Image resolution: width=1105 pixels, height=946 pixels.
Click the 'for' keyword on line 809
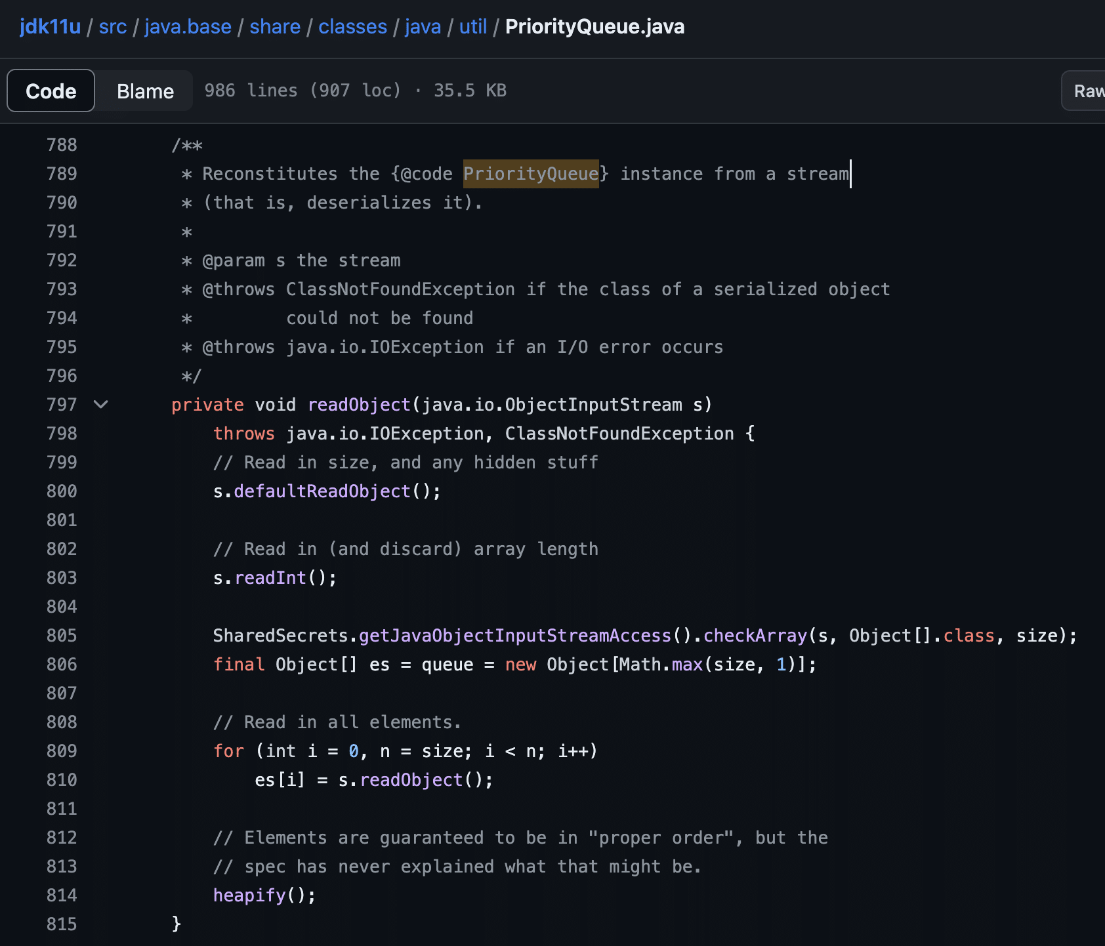[229, 751]
